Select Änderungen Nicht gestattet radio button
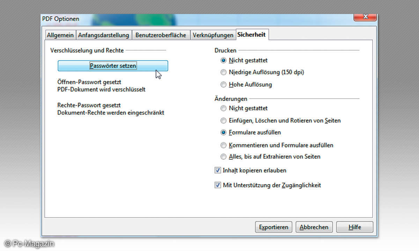Screen dimensions: 419x251 click(x=244, y=108)
